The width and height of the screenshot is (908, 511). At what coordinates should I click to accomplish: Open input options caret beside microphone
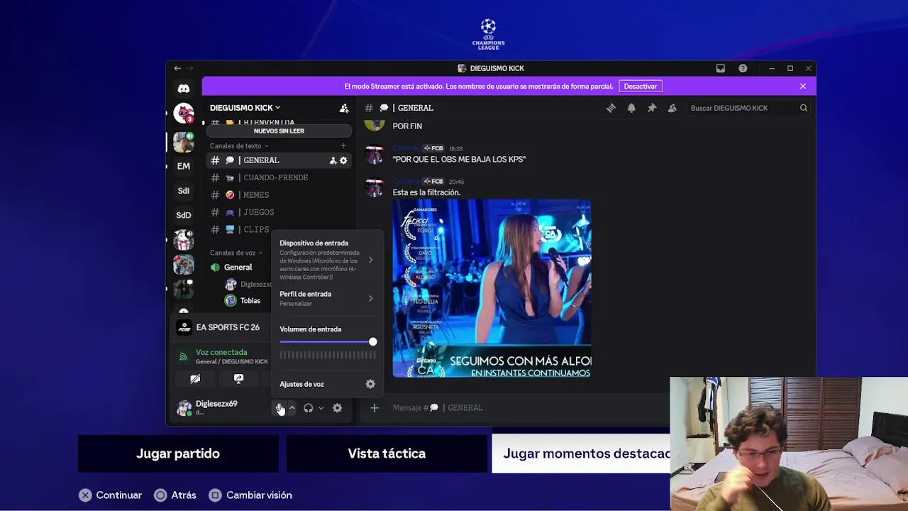tap(292, 408)
